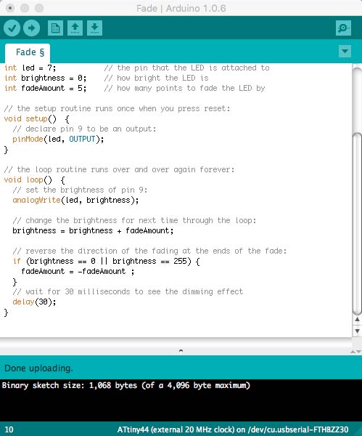Click the Verify checkmark icon
The height and width of the screenshot is (436, 362).
(12, 28)
